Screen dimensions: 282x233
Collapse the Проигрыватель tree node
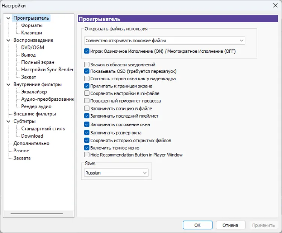click(x=8, y=18)
